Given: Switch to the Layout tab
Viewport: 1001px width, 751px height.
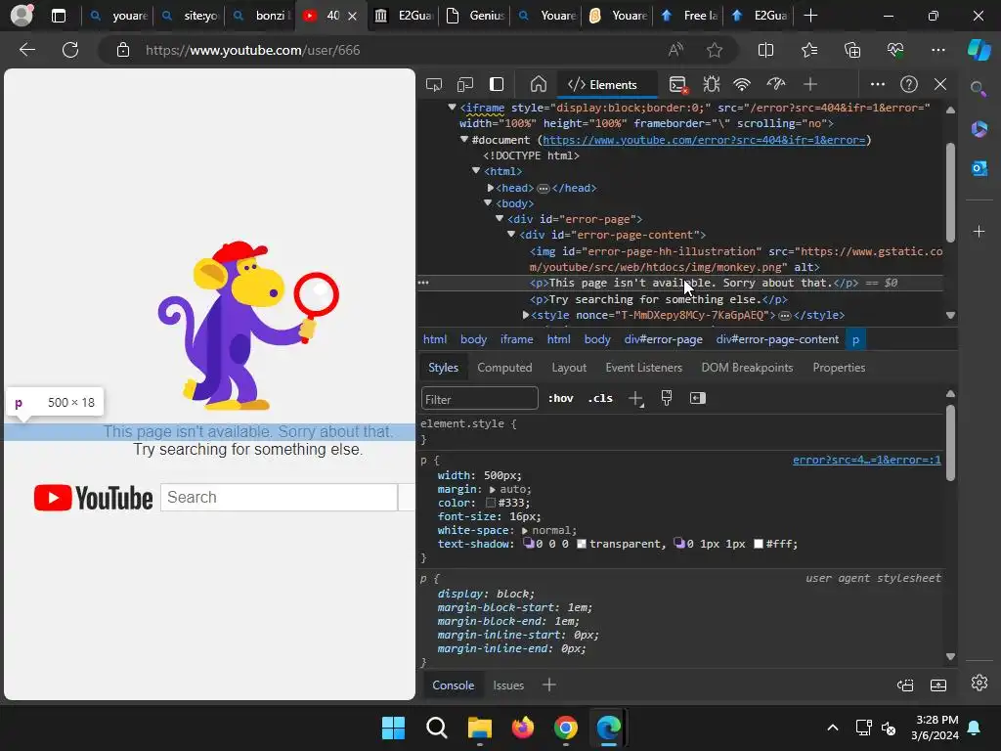Looking at the screenshot, I should (x=569, y=368).
